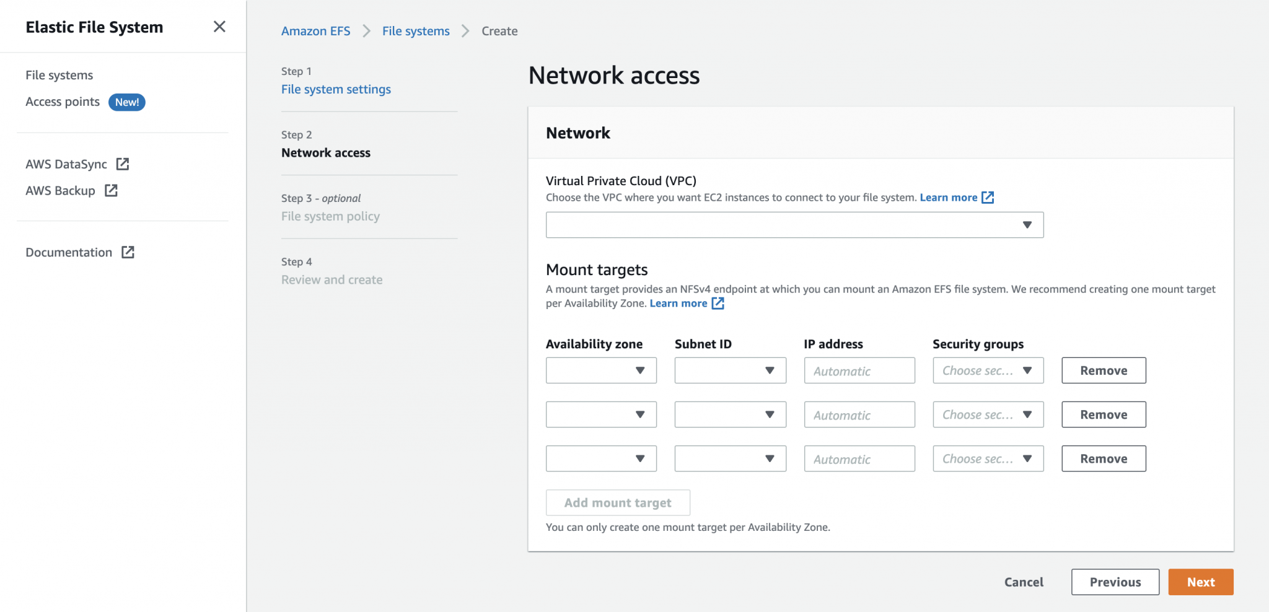Click the New badge beside Access points
Screen dimensions: 1269x612
point(126,102)
